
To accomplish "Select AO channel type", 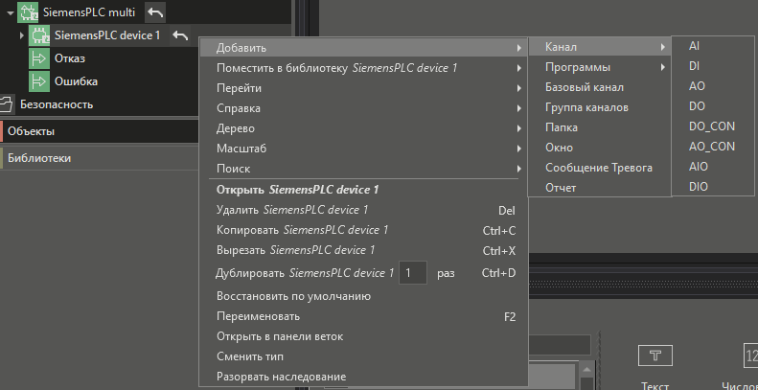I will click(713, 86).
